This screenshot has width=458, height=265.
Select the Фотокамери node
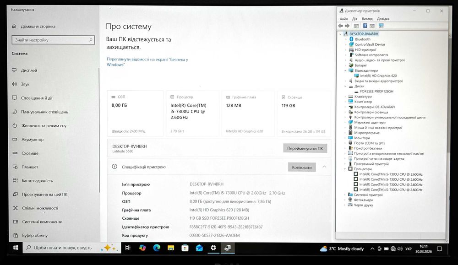coord(363,200)
